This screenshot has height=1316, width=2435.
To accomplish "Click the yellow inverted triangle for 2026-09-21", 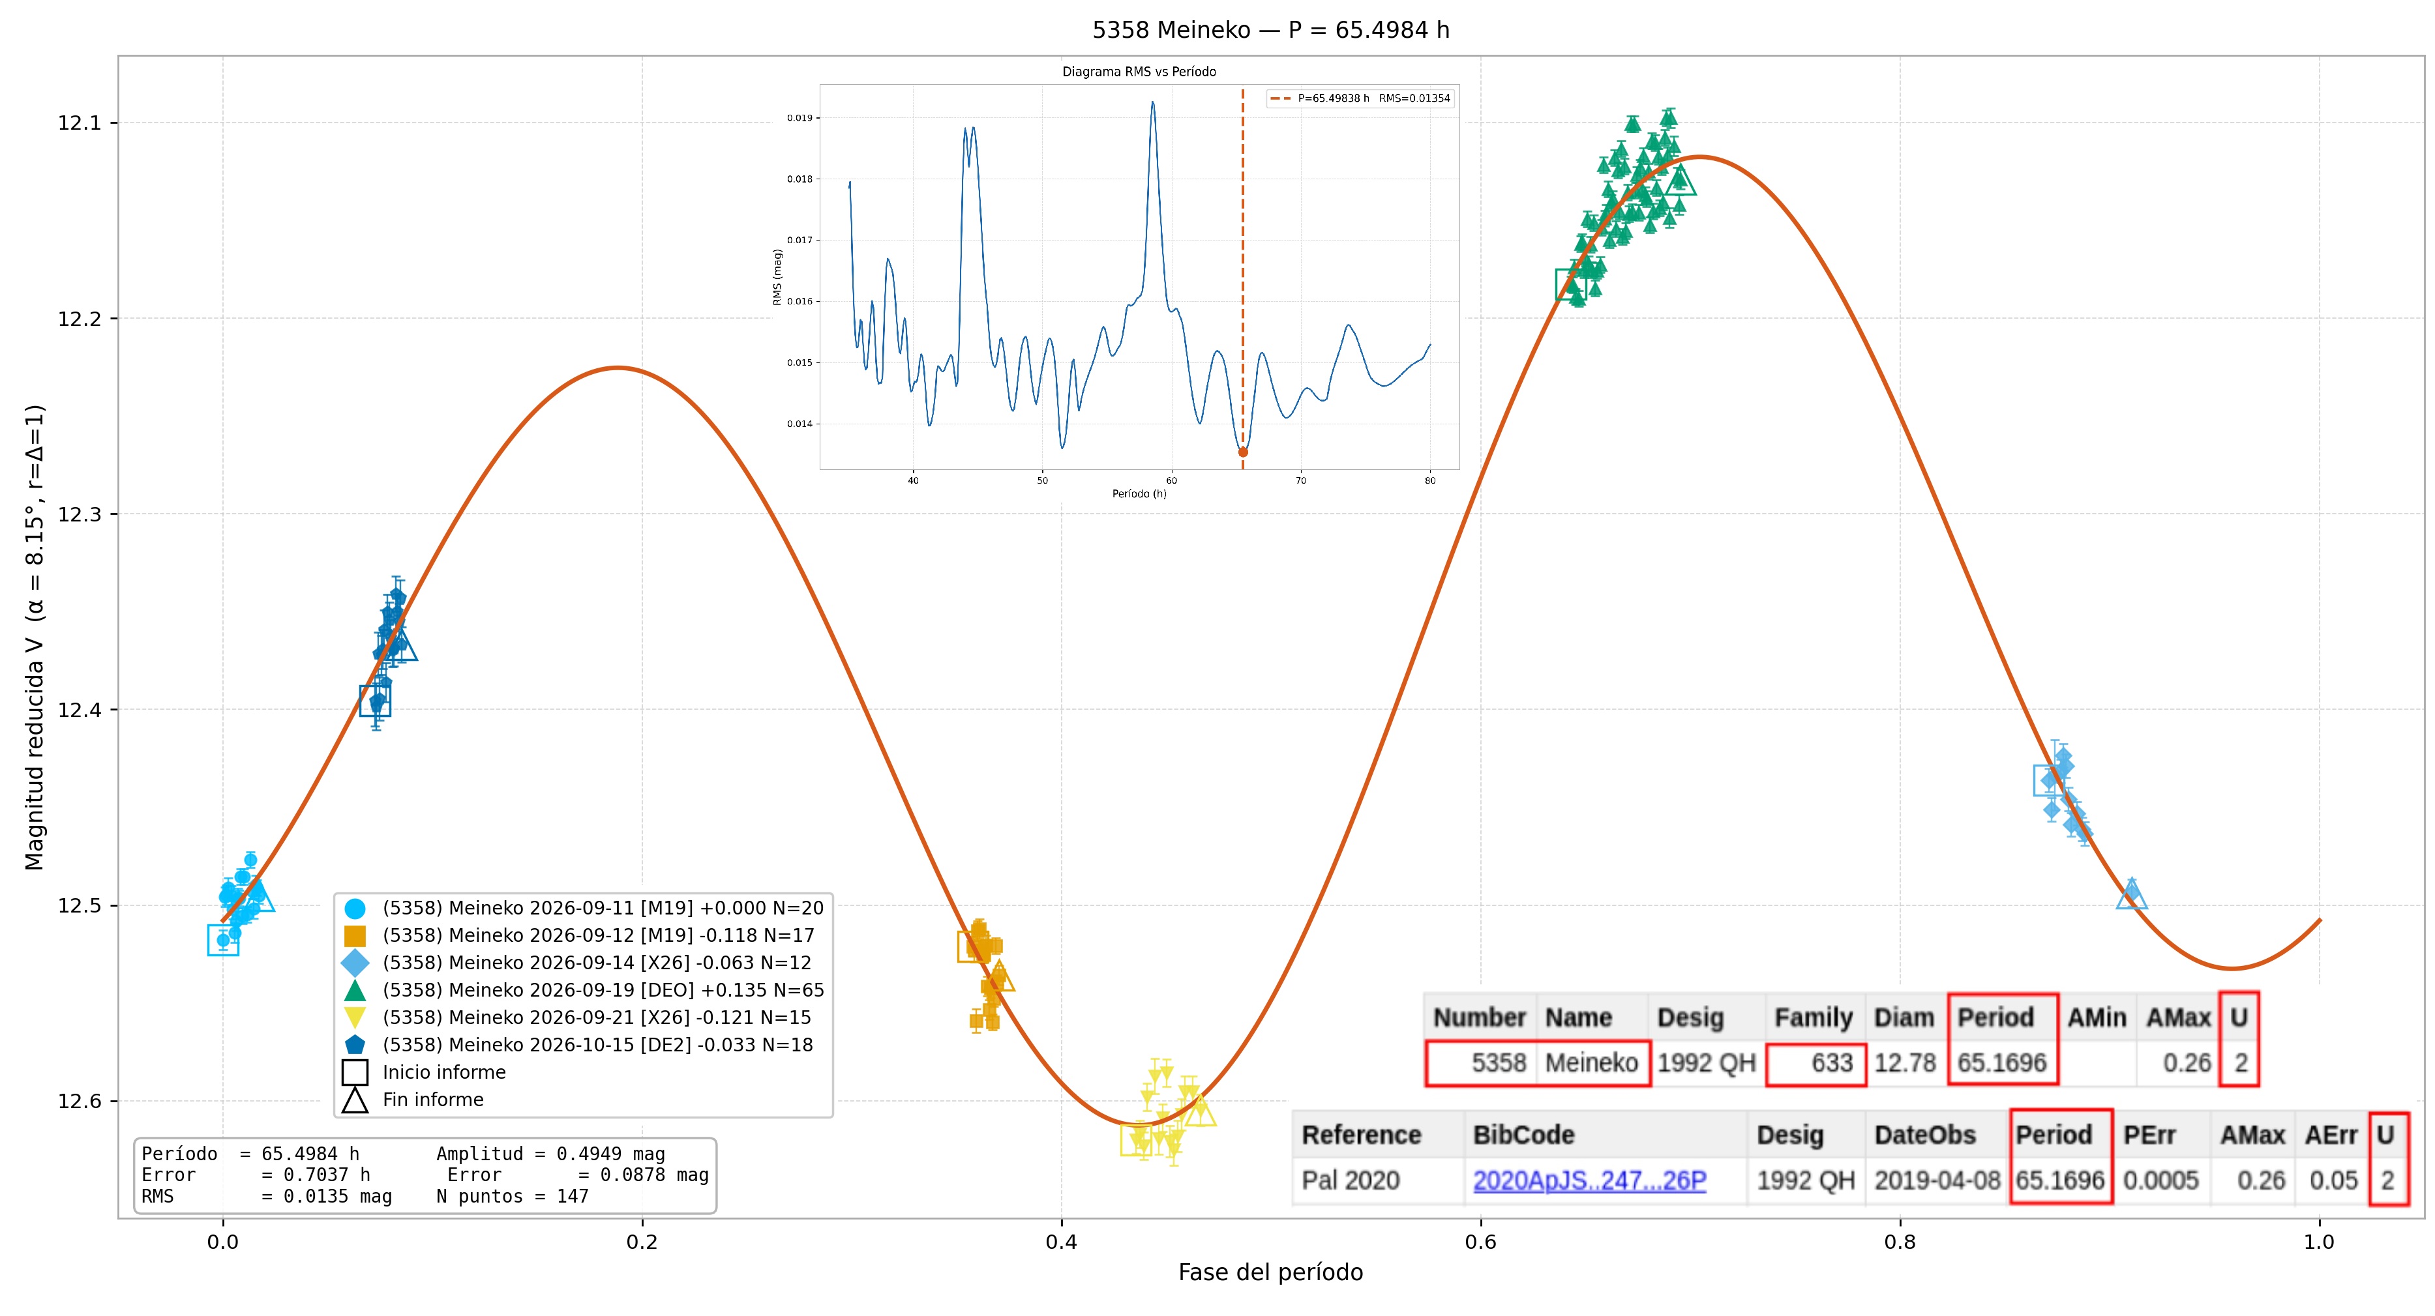I will 355,1018.
